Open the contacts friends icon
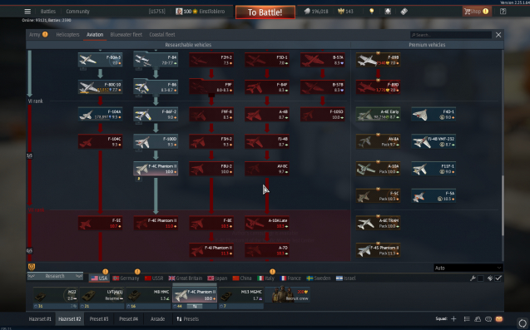 coord(478,319)
